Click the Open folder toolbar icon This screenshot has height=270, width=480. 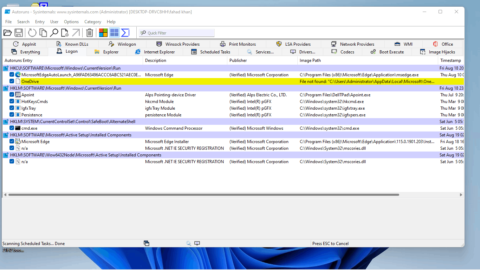(7, 33)
